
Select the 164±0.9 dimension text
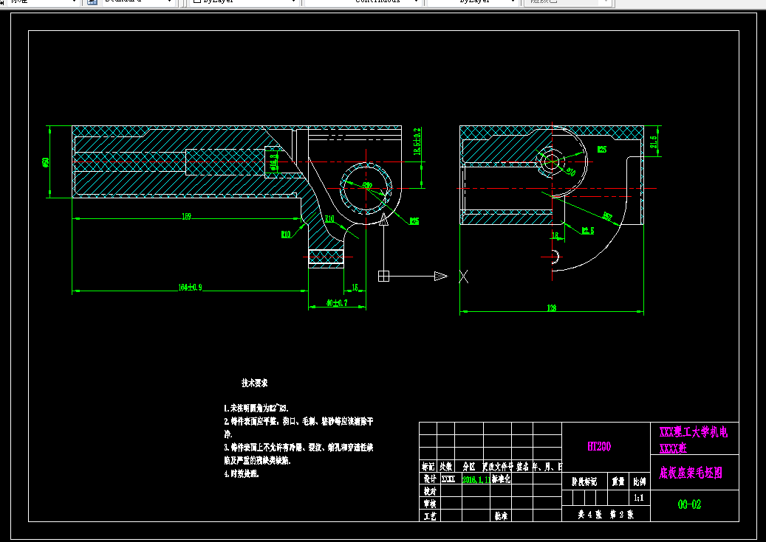(x=190, y=288)
